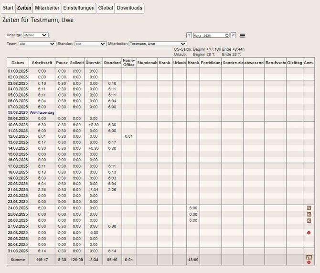The height and width of the screenshot is (273, 320).
Task: Click overtime value -3:34 on 21.03.2025
Action: [x=94, y=190]
